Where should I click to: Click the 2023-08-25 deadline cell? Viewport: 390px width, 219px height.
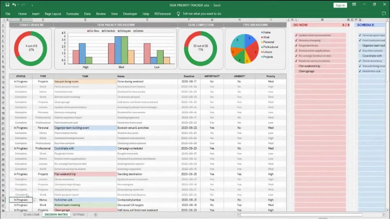pos(189,174)
